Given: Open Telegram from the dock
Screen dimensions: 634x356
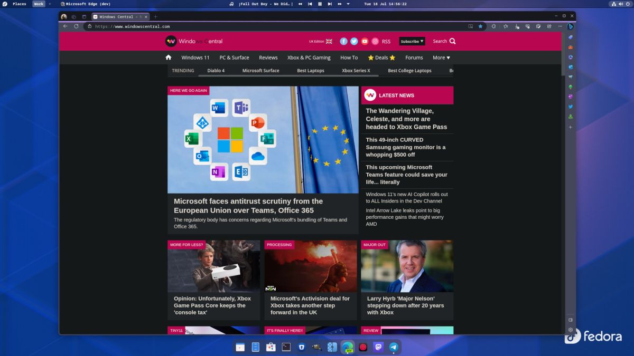Looking at the screenshot, I should (x=393, y=347).
